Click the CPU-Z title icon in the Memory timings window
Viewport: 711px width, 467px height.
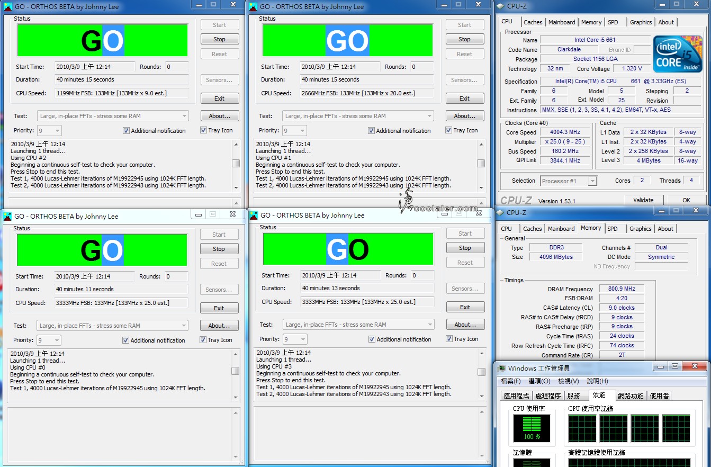(500, 212)
